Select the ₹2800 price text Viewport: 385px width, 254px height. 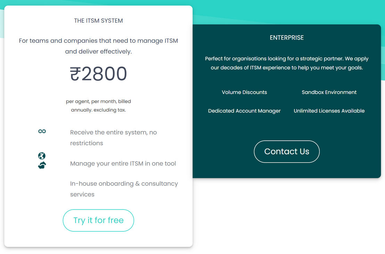tap(98, 74)
